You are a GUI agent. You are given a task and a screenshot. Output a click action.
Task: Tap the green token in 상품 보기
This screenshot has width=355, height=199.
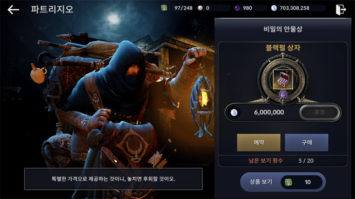tap(288, 182)
